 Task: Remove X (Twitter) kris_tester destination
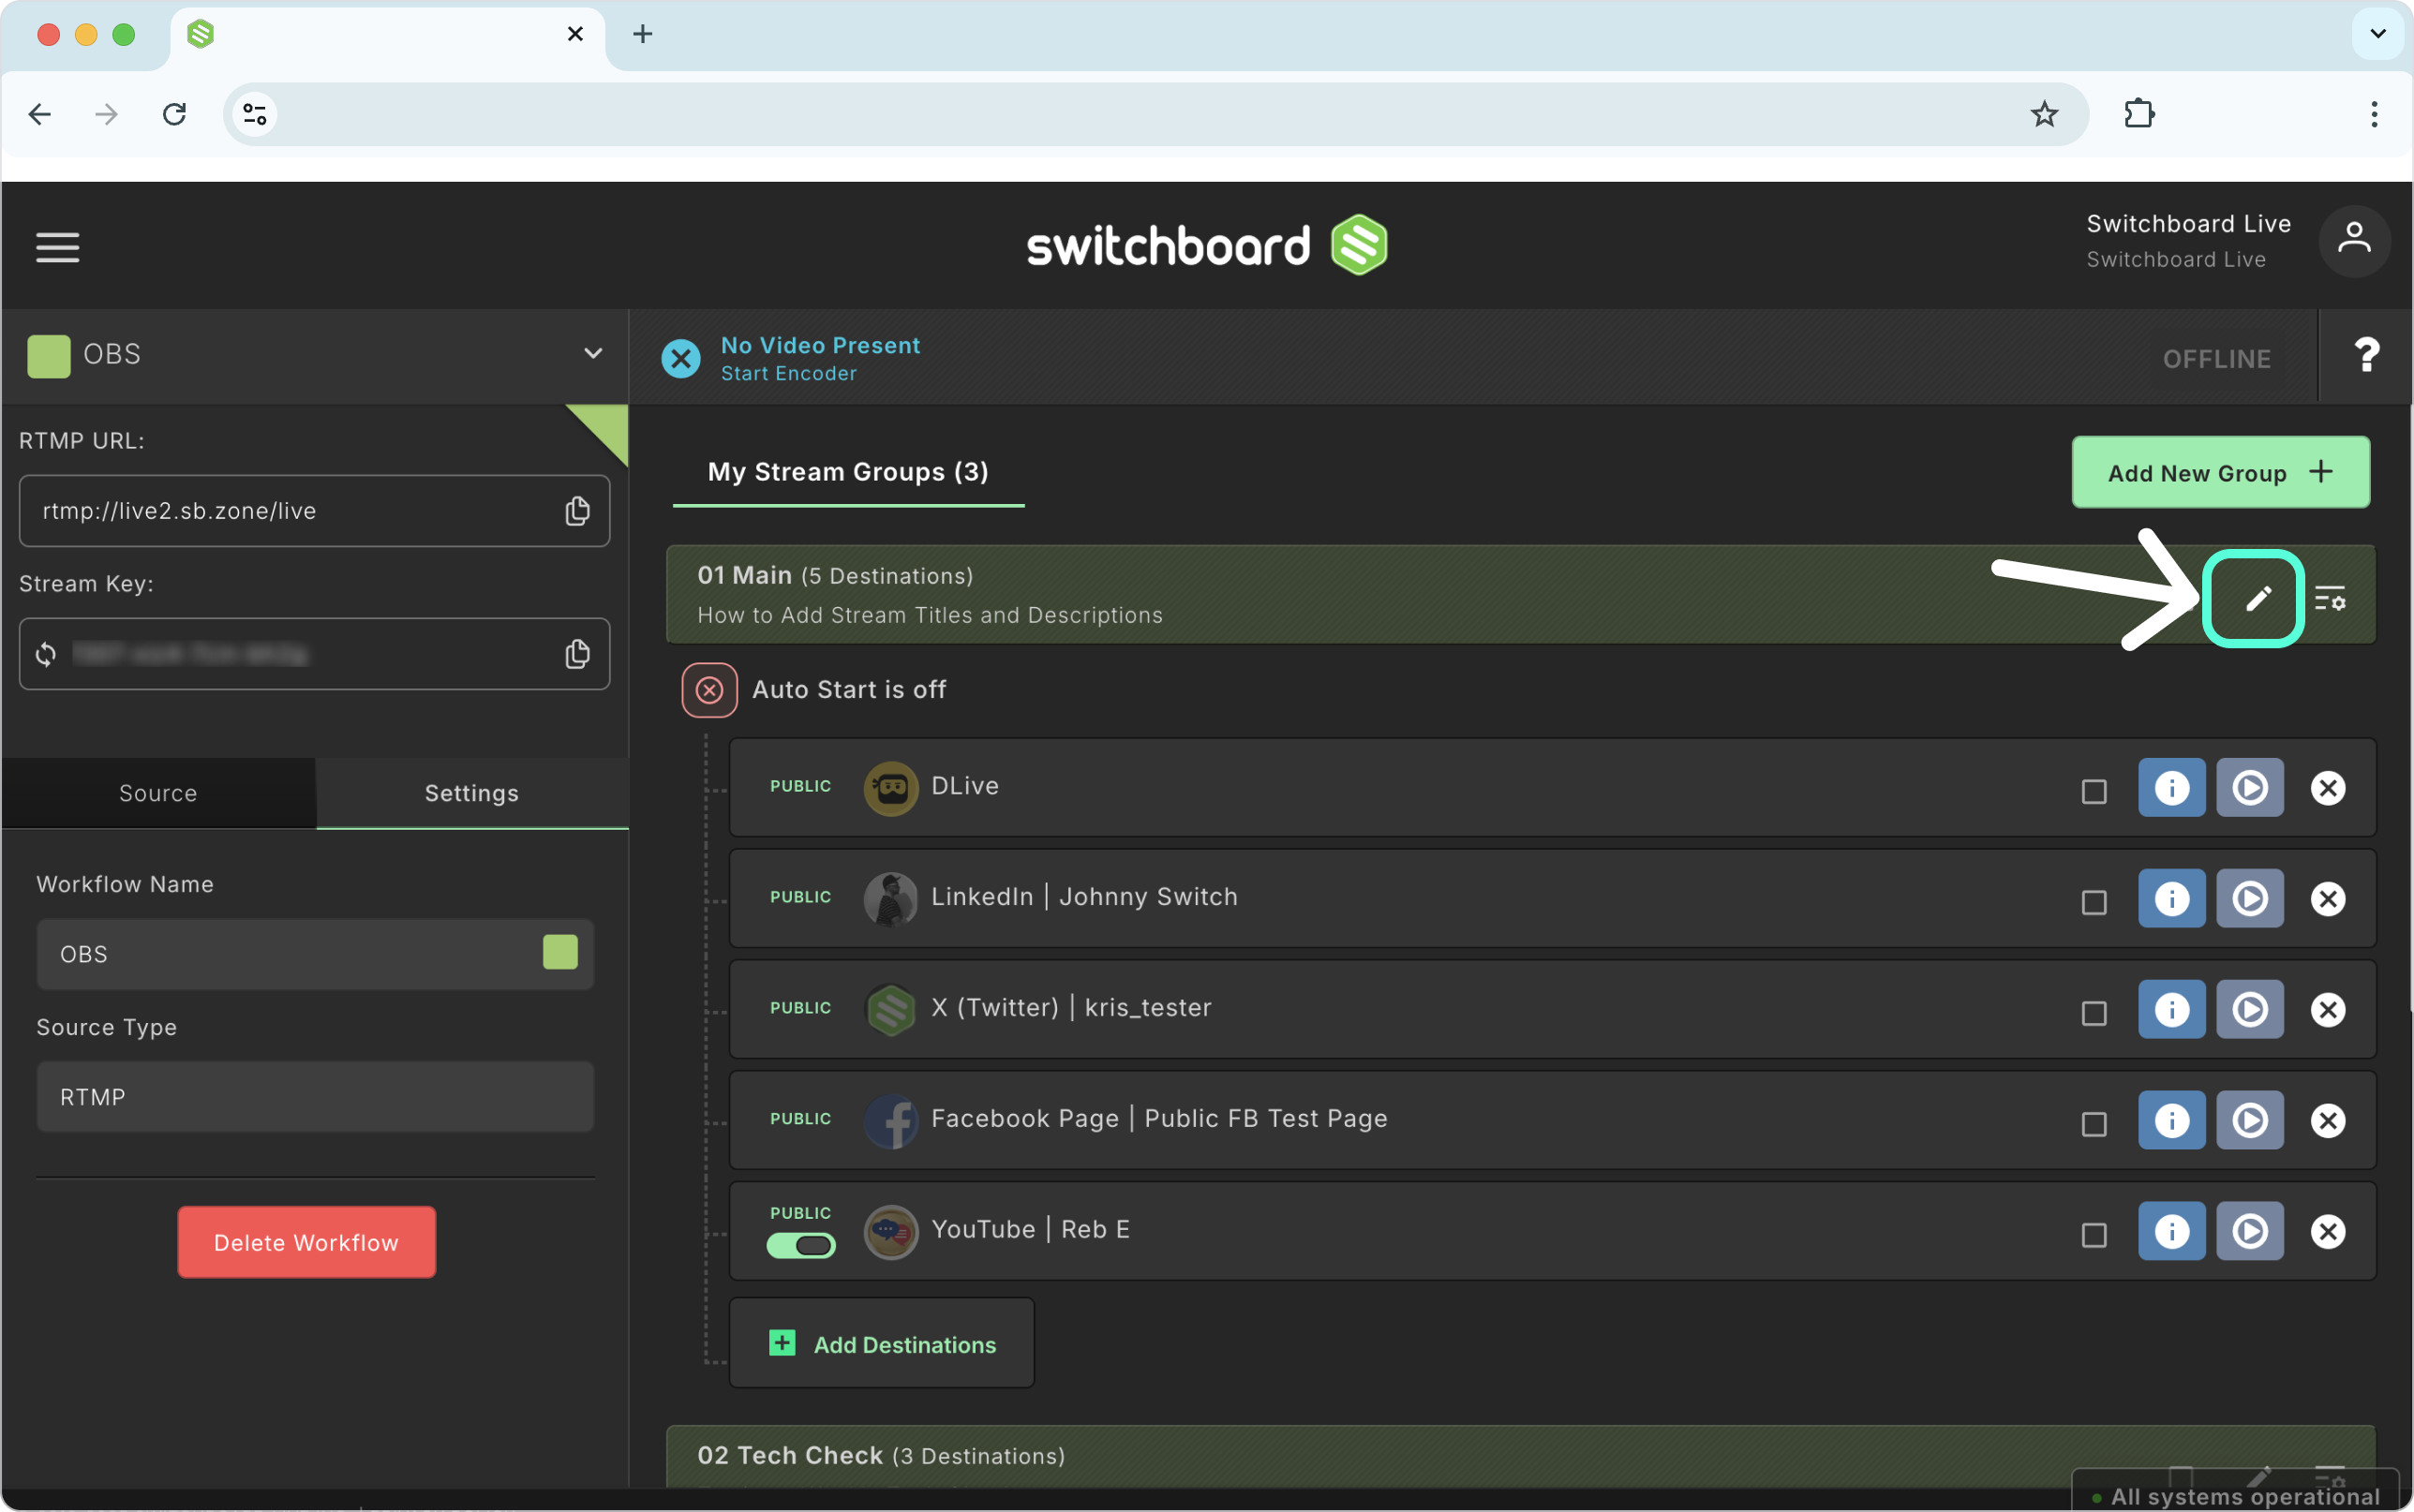[x=2328, y=1010]
